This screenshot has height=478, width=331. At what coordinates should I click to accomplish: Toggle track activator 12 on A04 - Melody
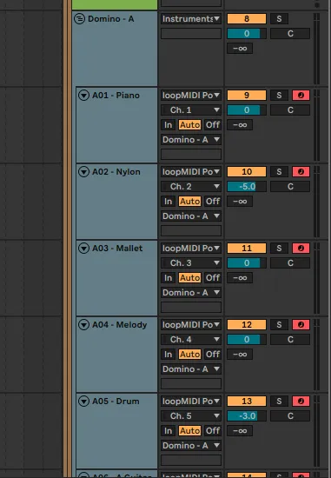click(247, 325)
